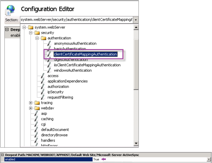Select iisClientCertificateMappingAuthentication section
Viewport: 212px width, 163px height.
point(87,65)
